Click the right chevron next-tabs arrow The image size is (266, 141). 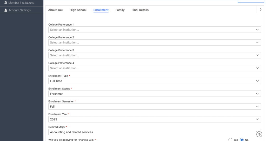[261, 10]
